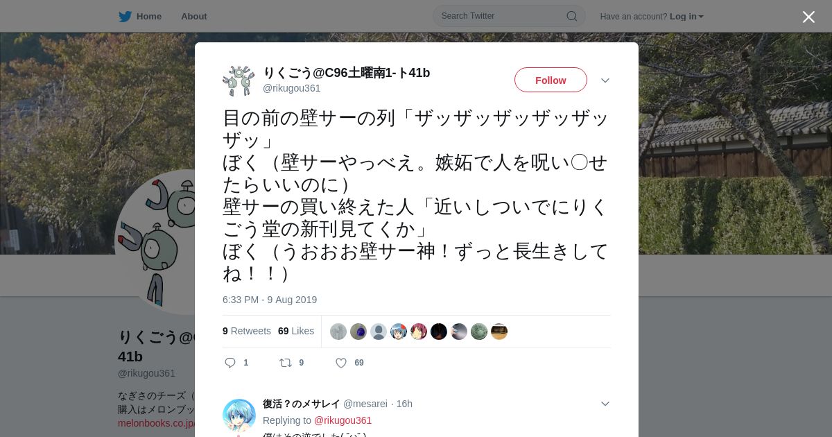Click the retweet arrows icon
This screenshot has height=437, width=832.
coord(285,363)
